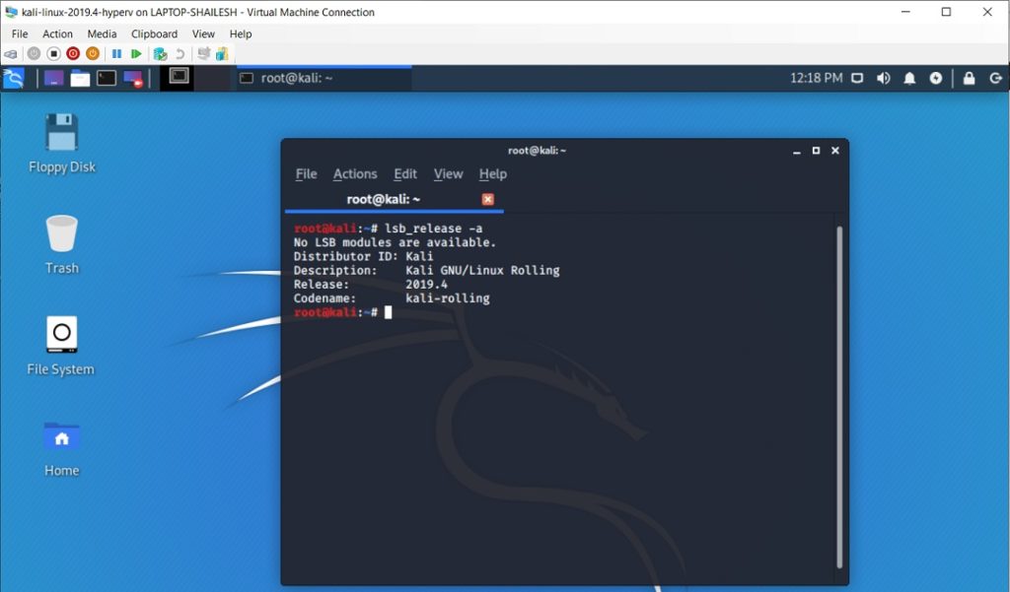This screenshot has width=1010, height=592.
Task: Click the 12:18 PM panel clock
Action: (x=816, y=78)
